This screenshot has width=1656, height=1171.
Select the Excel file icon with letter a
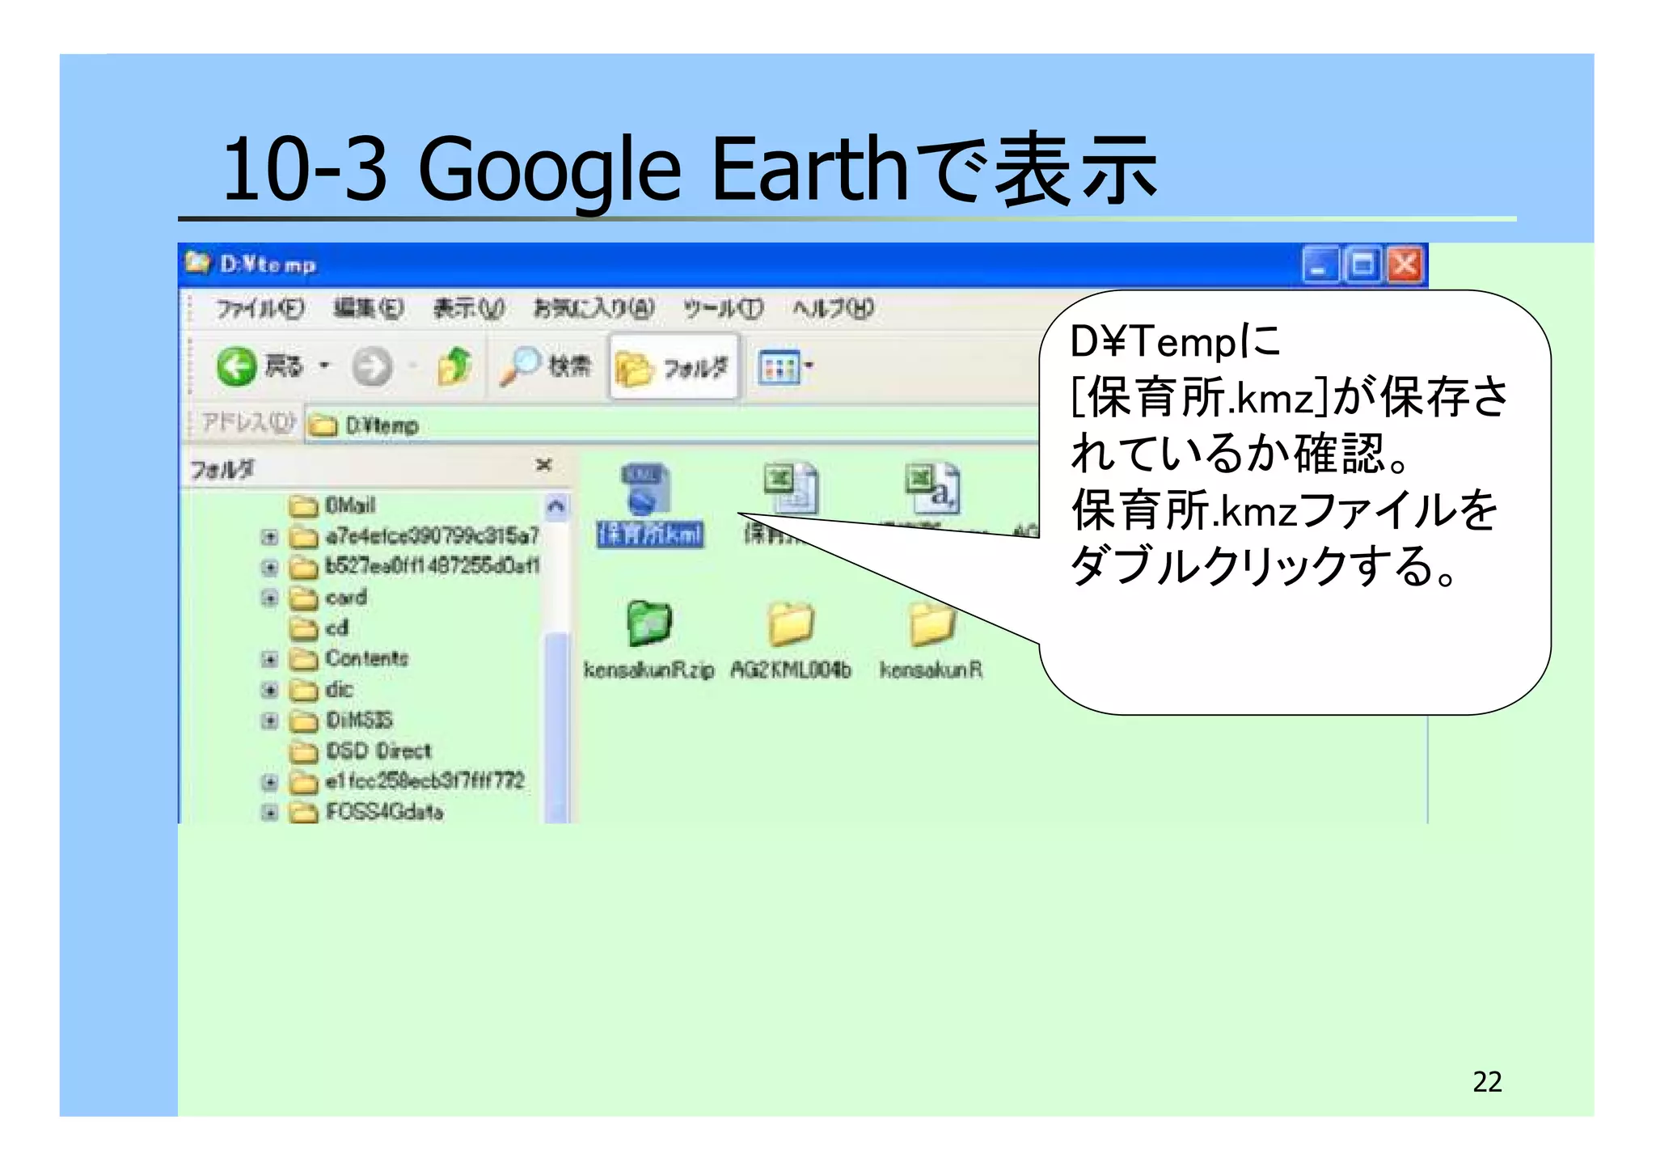932,488
